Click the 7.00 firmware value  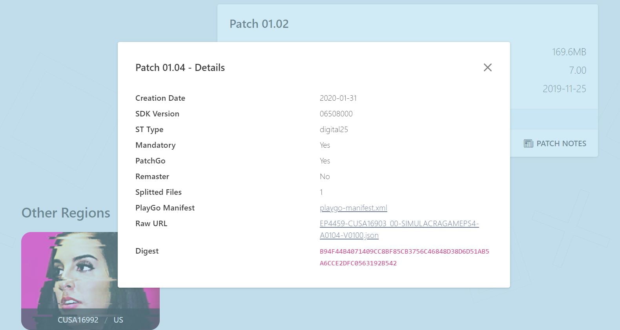coord(577,70)
